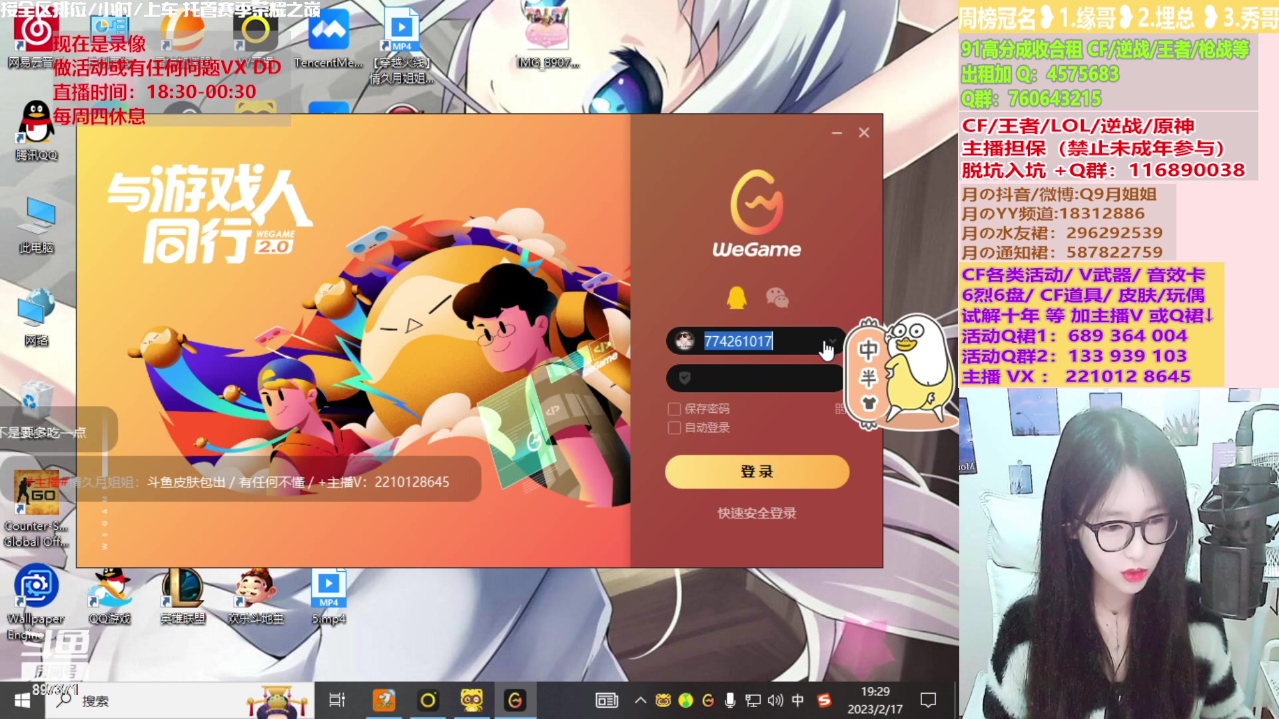Click the microphone tray icon
This screenshot has width=1279, height=719.
[x=730, y=700]
